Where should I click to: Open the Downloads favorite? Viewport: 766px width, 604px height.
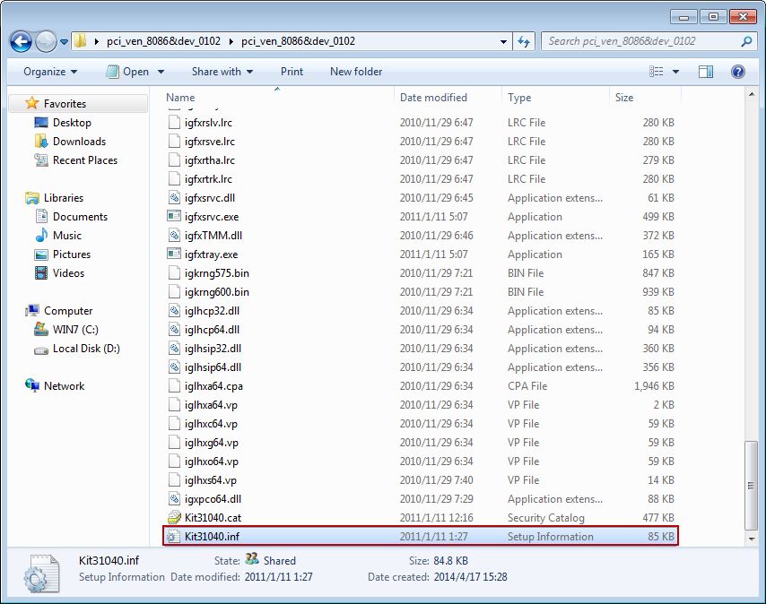(x=77, y=141)
